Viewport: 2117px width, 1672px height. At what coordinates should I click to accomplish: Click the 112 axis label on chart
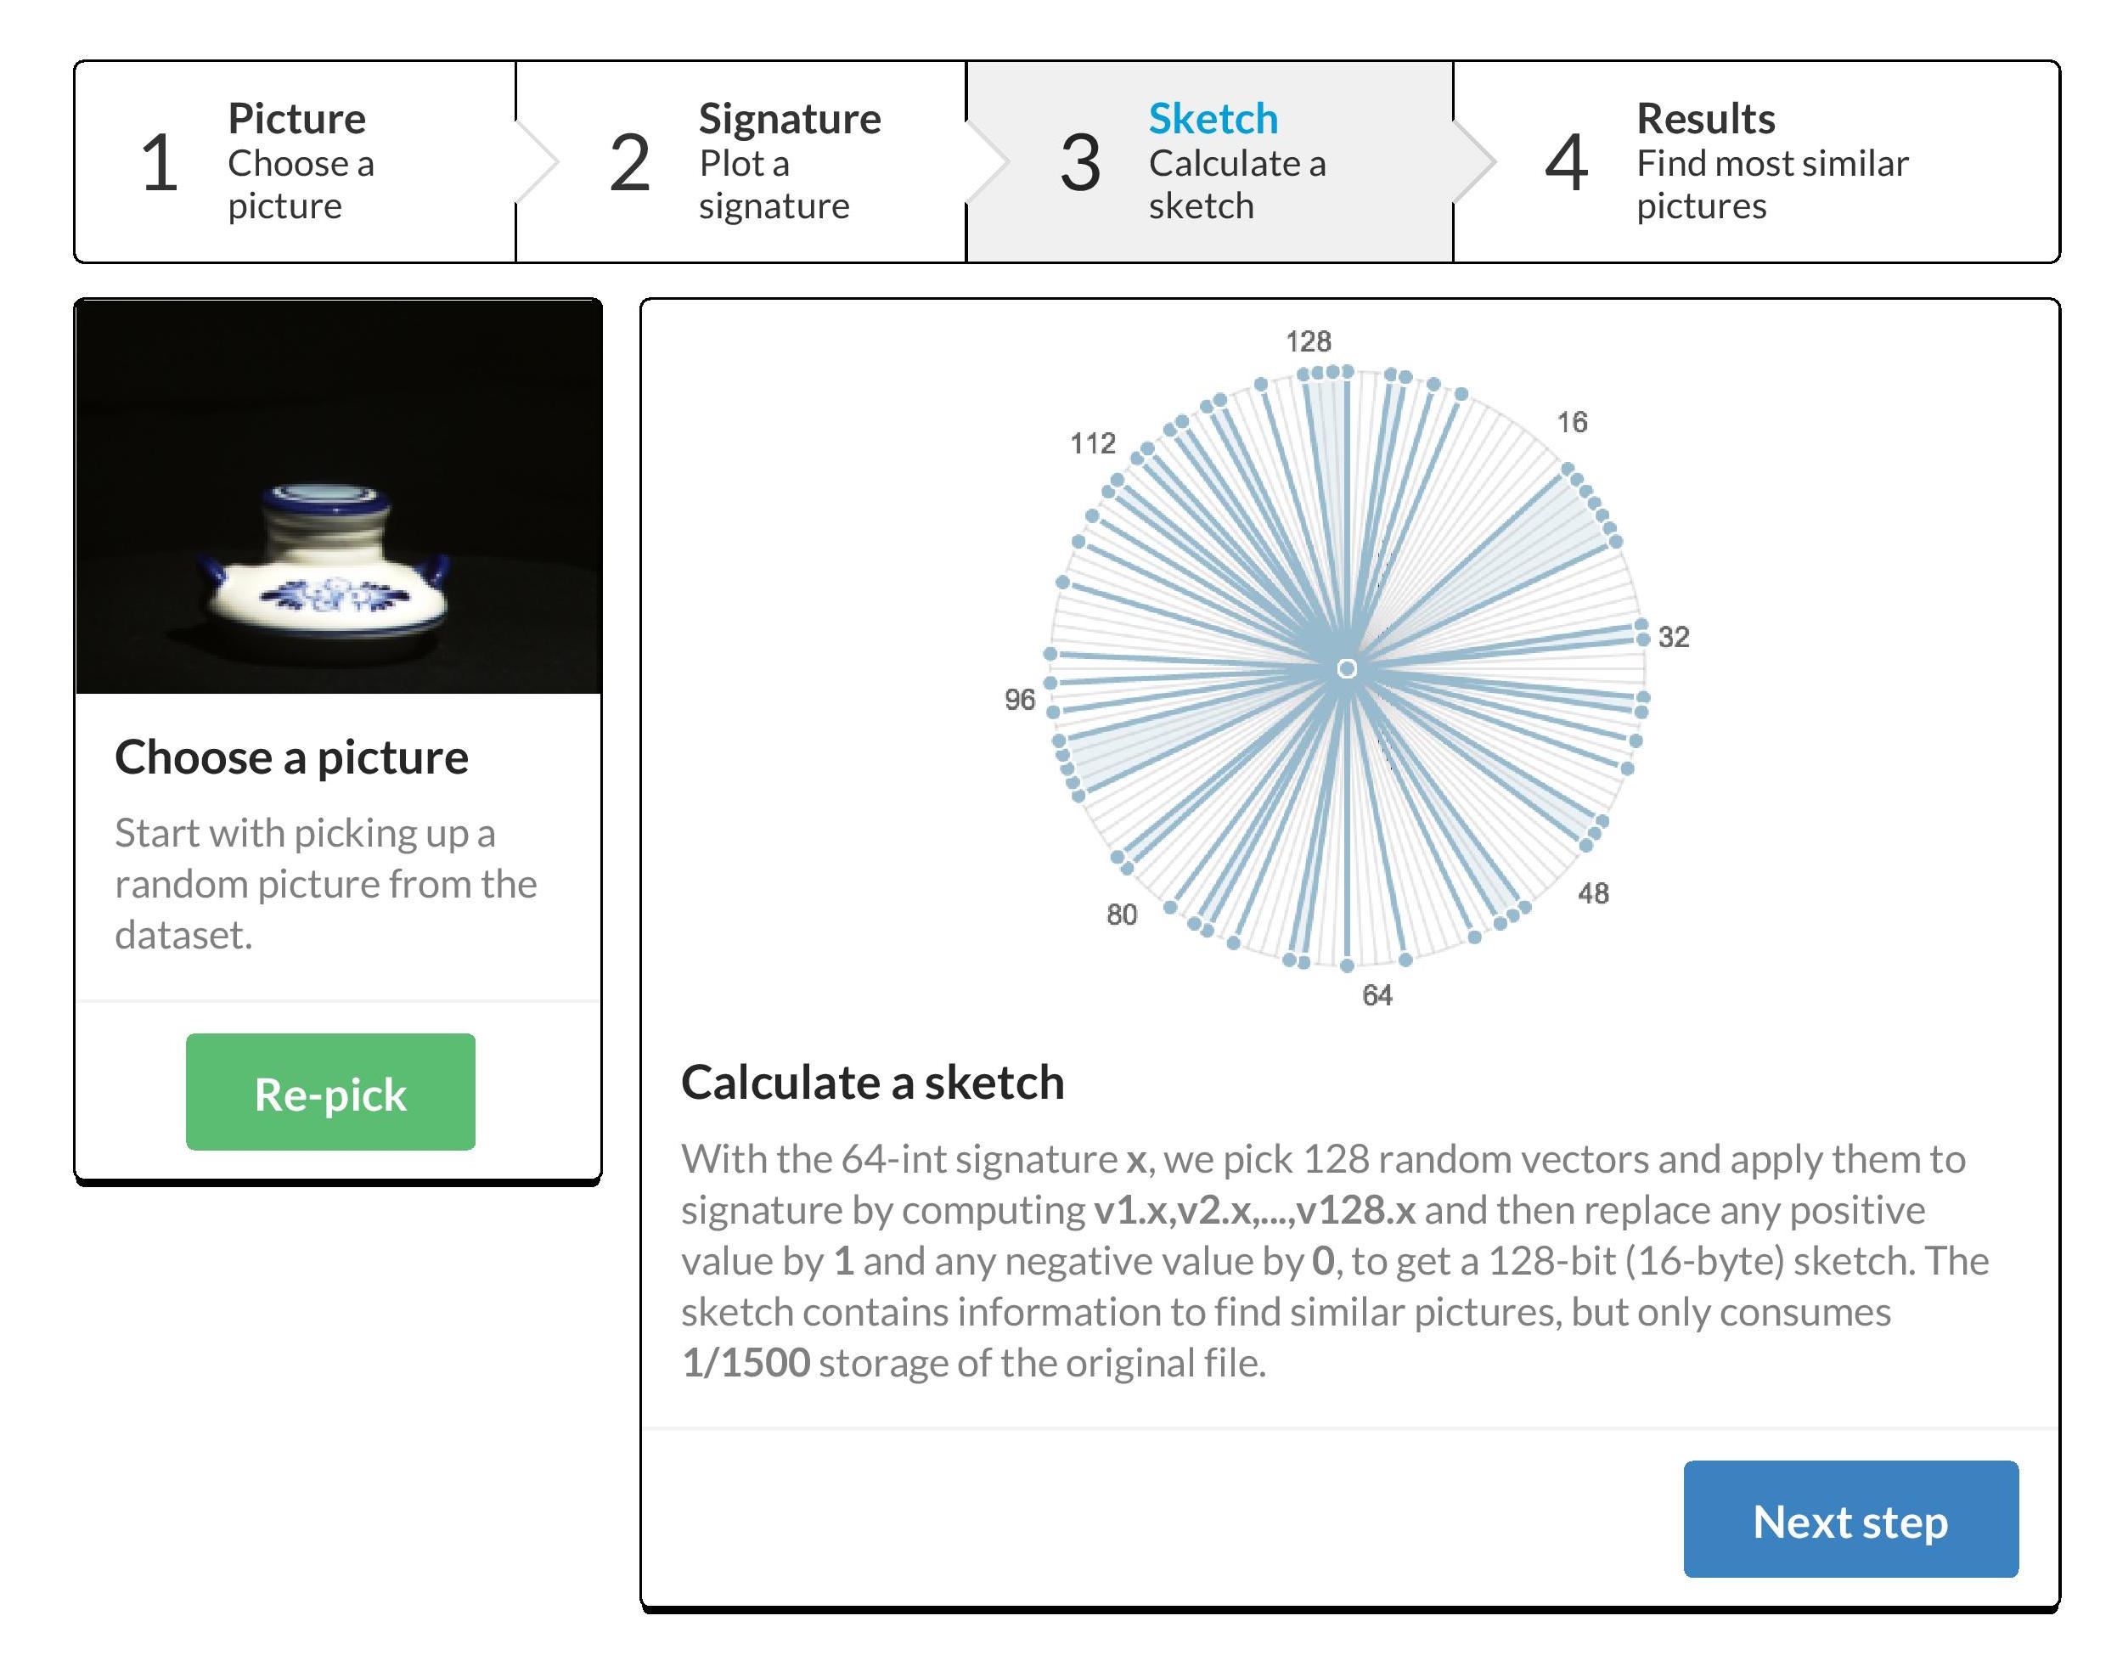(1092, 443)
